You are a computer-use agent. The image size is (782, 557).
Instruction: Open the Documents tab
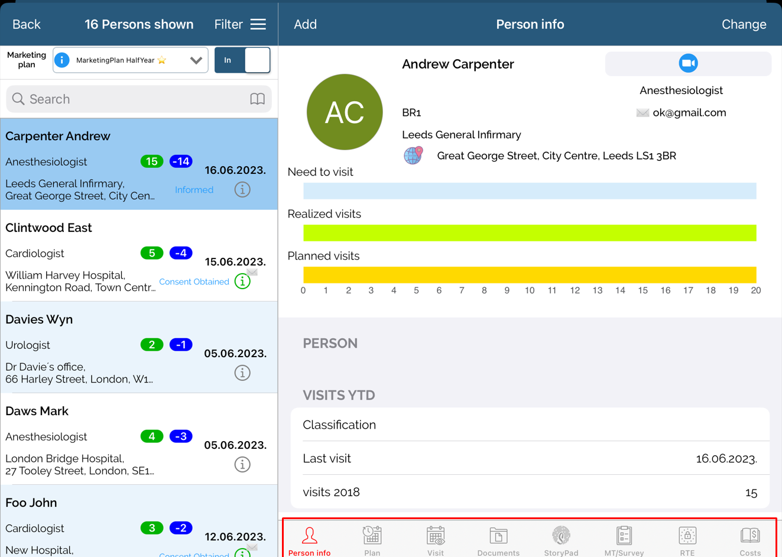[x=498, y=540]
